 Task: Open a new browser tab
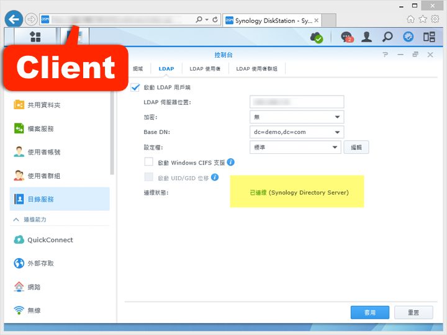[x=329, y=20]
